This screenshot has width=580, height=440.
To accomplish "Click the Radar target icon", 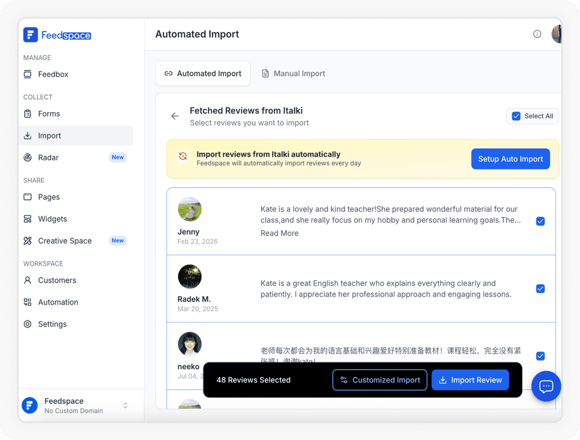I will click(27, 157).
